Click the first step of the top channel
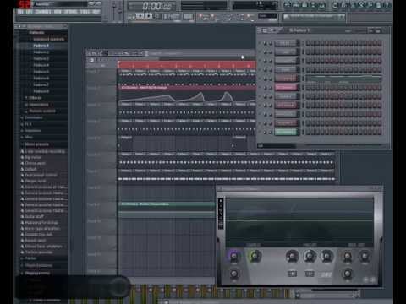Screen dimensions: 406x304 coord(308,43)
